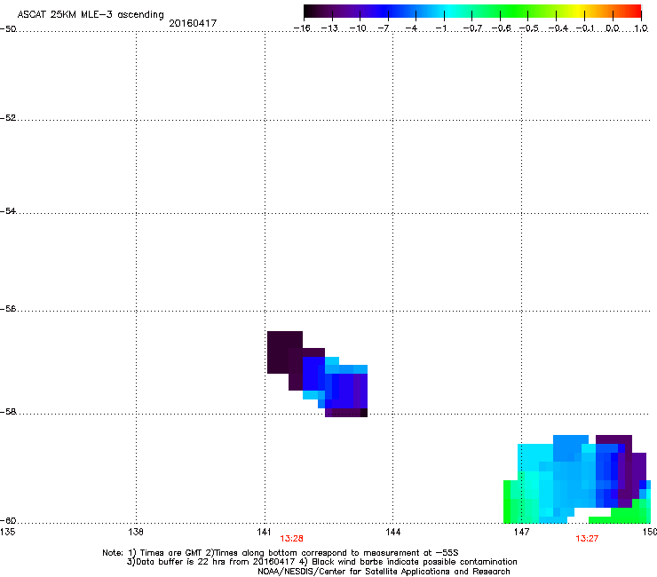Choose the '147' longitude axis label
Screen dimensions: 657x577
(x=521, y=532)
